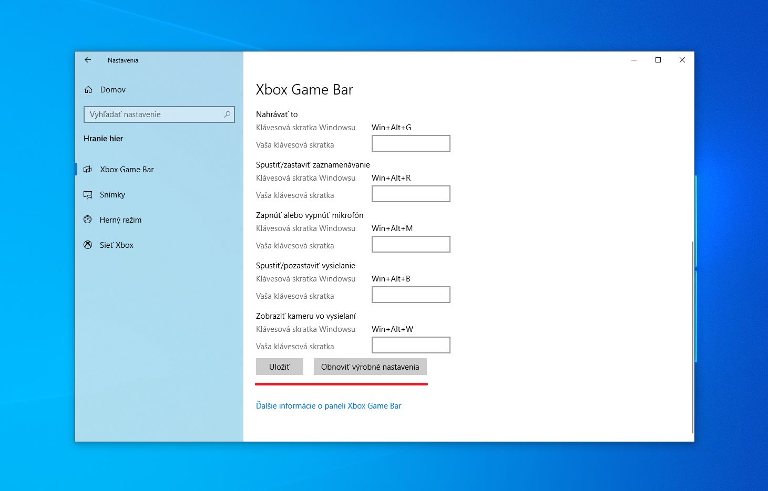Click the Nastavenia window title
The height and width of the screenshot is (491, 768).
[x=123, y=60]
